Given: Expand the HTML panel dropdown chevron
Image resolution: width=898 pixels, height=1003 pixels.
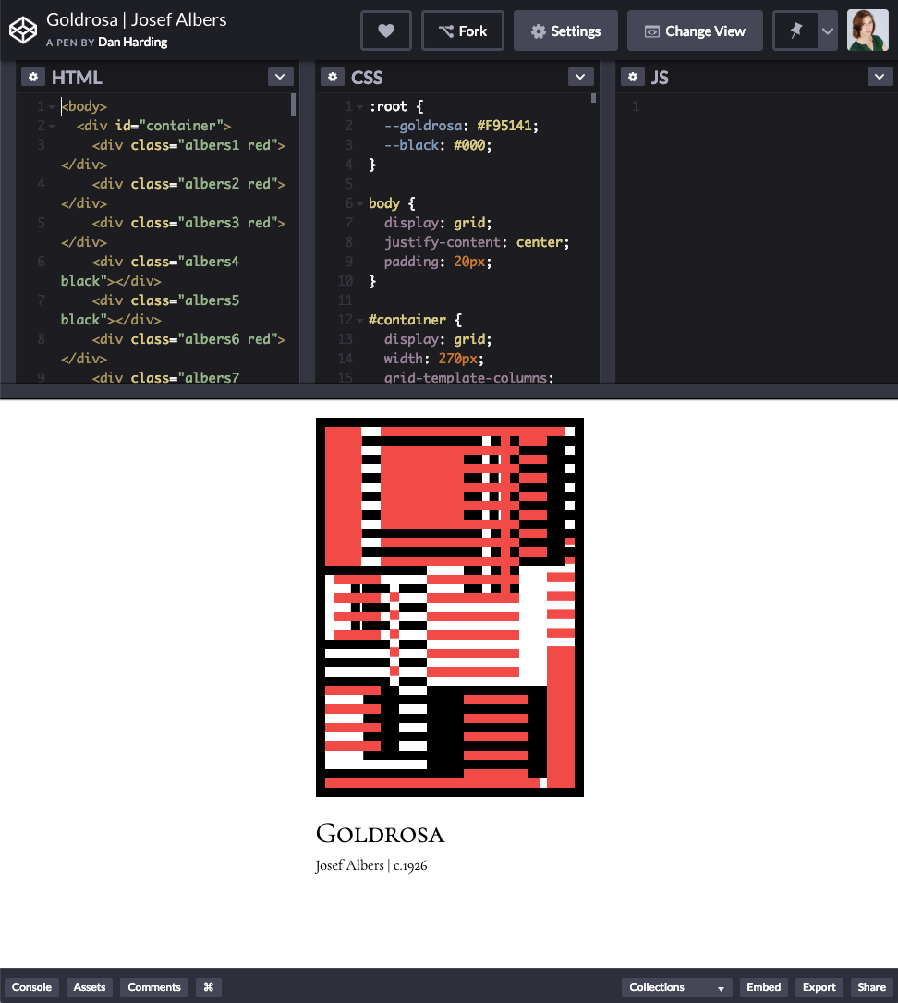Looking at the screenshot, I should pyautogui.click(x=280, y=77).
